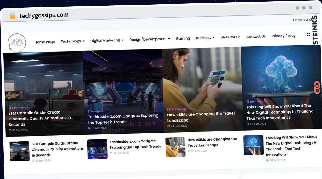This screenshot has width=322, height=179.
Task: Open SFM Compile Guide title in the lower list
Action: click(x=58, y=149)
